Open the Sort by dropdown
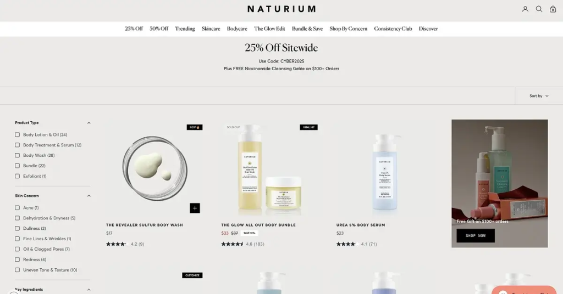The height and width of the screenshot is (294, 563). pos(539,96)
